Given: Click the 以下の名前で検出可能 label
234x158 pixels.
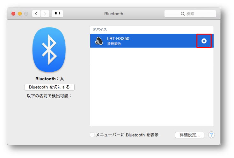Looking at the screenshot, I should pyautogui.click(x=49, y=96).
